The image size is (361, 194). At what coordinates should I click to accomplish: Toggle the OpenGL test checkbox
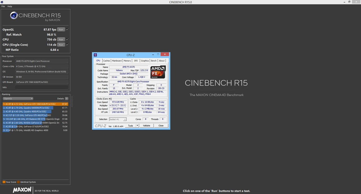(67, 29)
